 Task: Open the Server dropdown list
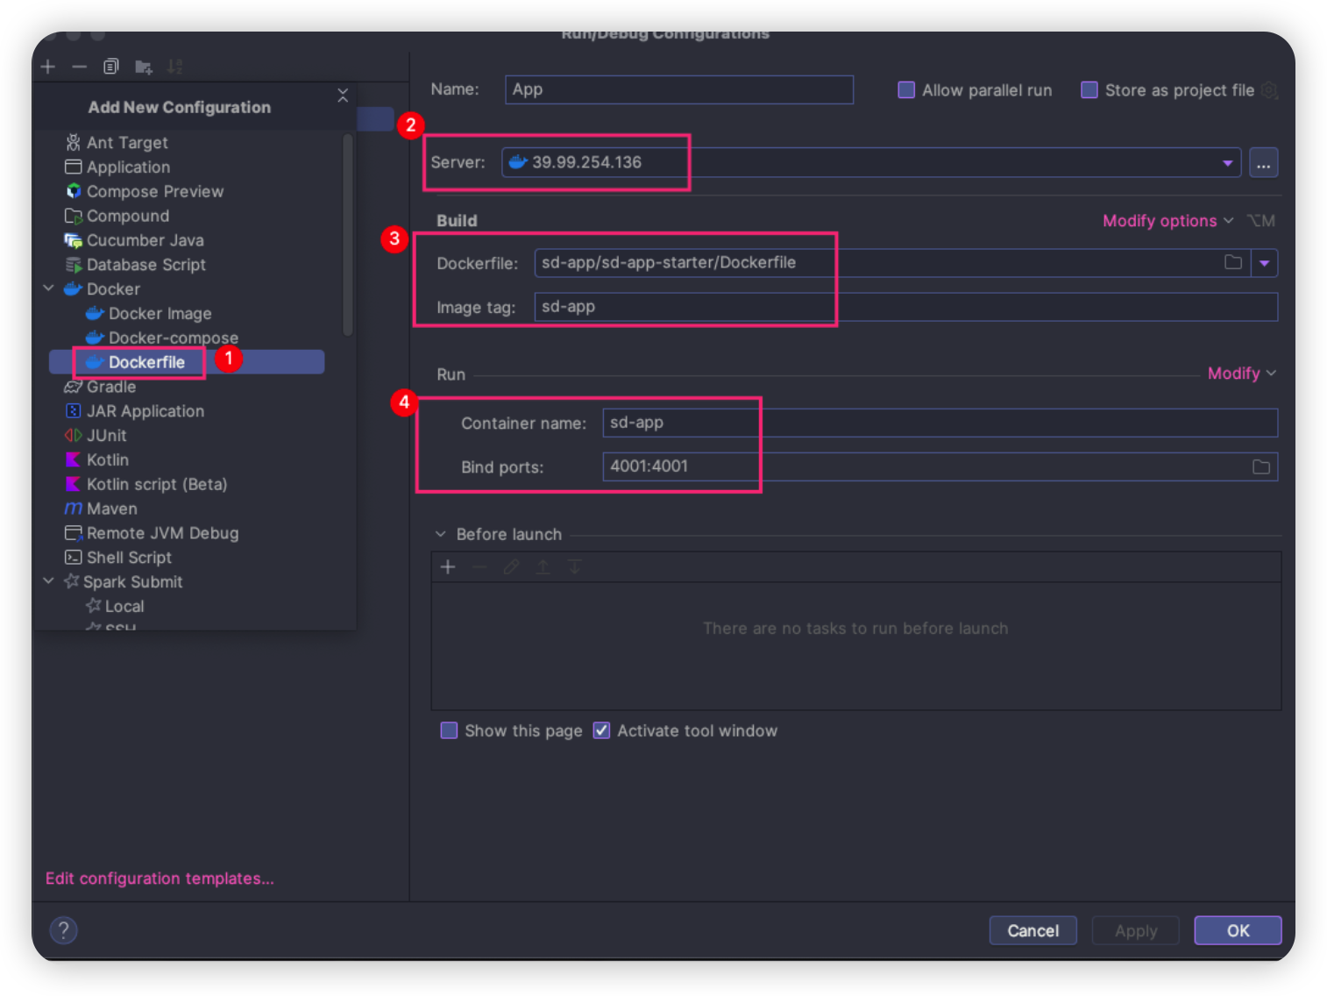(x=1227, y=163)
